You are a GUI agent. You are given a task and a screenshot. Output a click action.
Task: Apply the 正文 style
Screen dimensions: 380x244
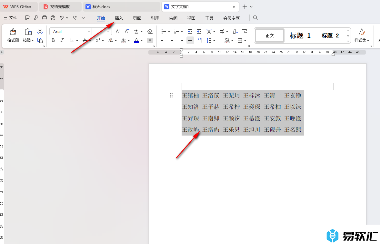click(x=269, y=36)
